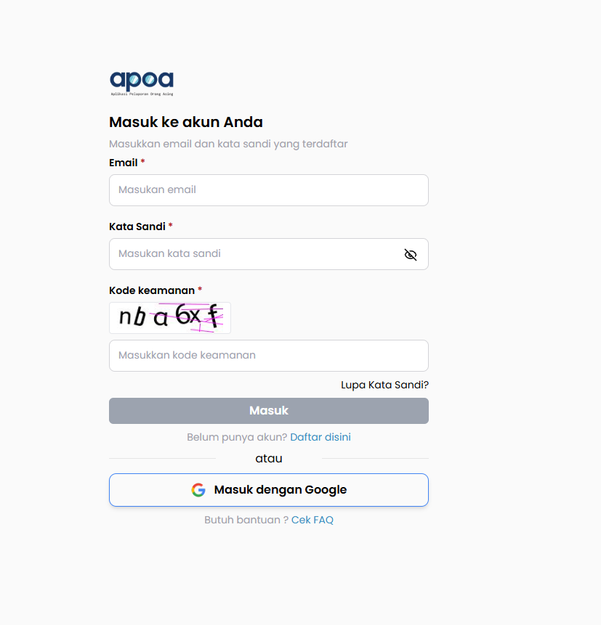Screen dimensions: 601x625
Task: Click the Belum punya akun text
Action: [x=237, y=437]
